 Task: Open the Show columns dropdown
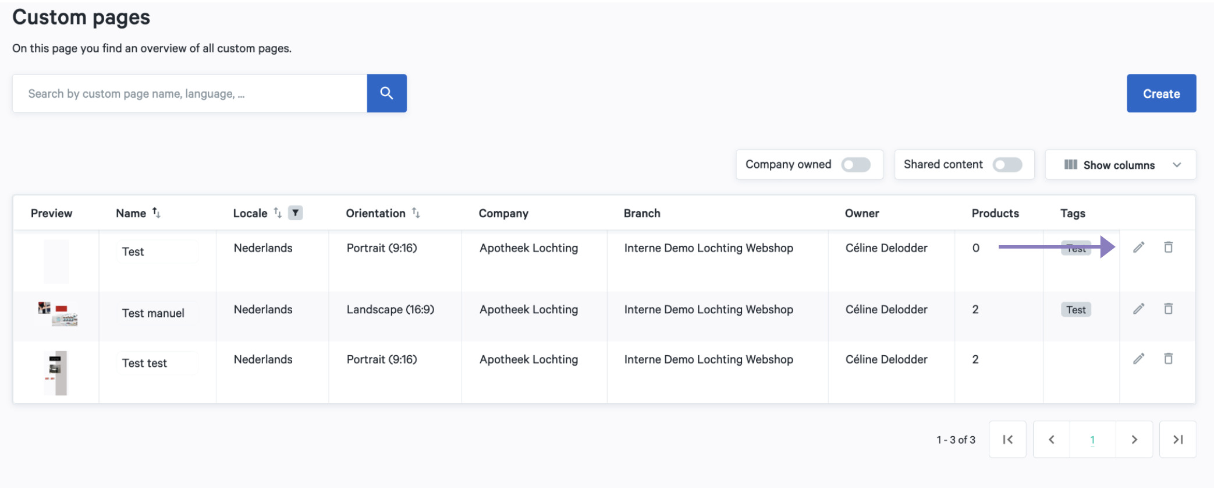click(1121, 165)
